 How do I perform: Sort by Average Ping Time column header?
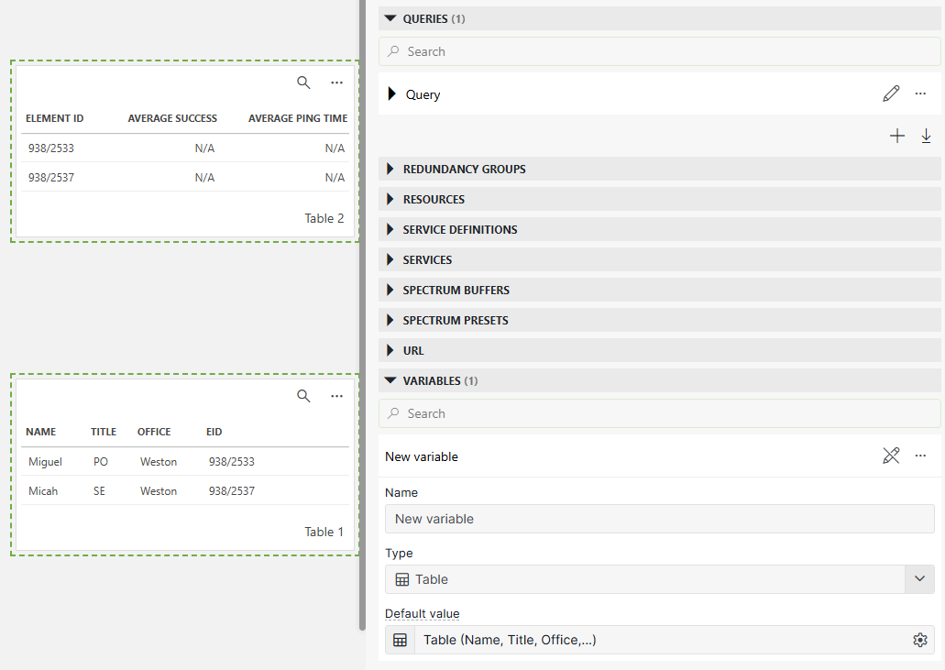tap(297, 118)
